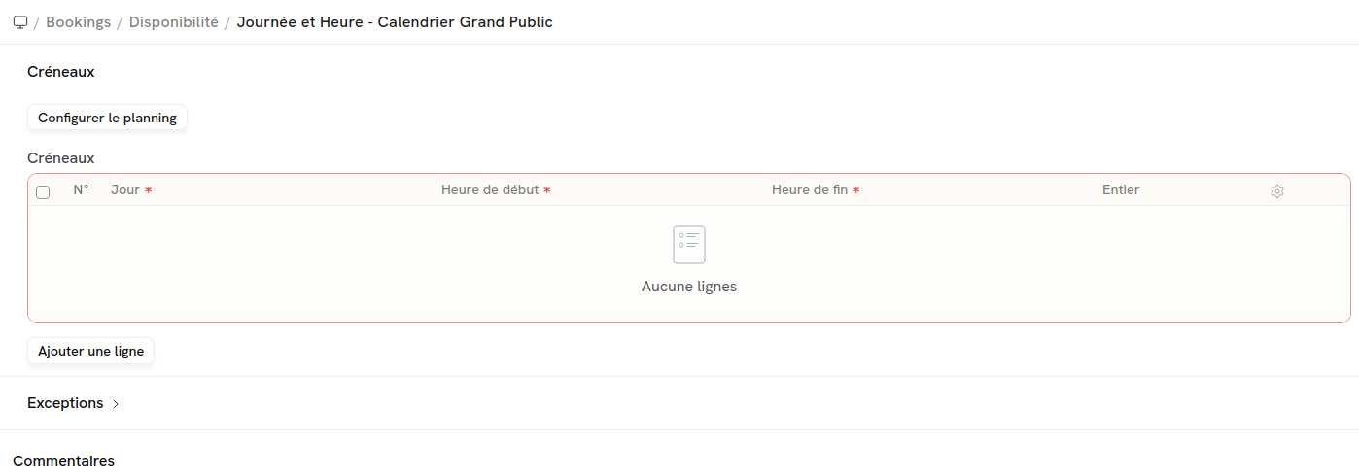Click the Jour column header
The width and height of the screenshot is (1359, 475).
[125, 190]
